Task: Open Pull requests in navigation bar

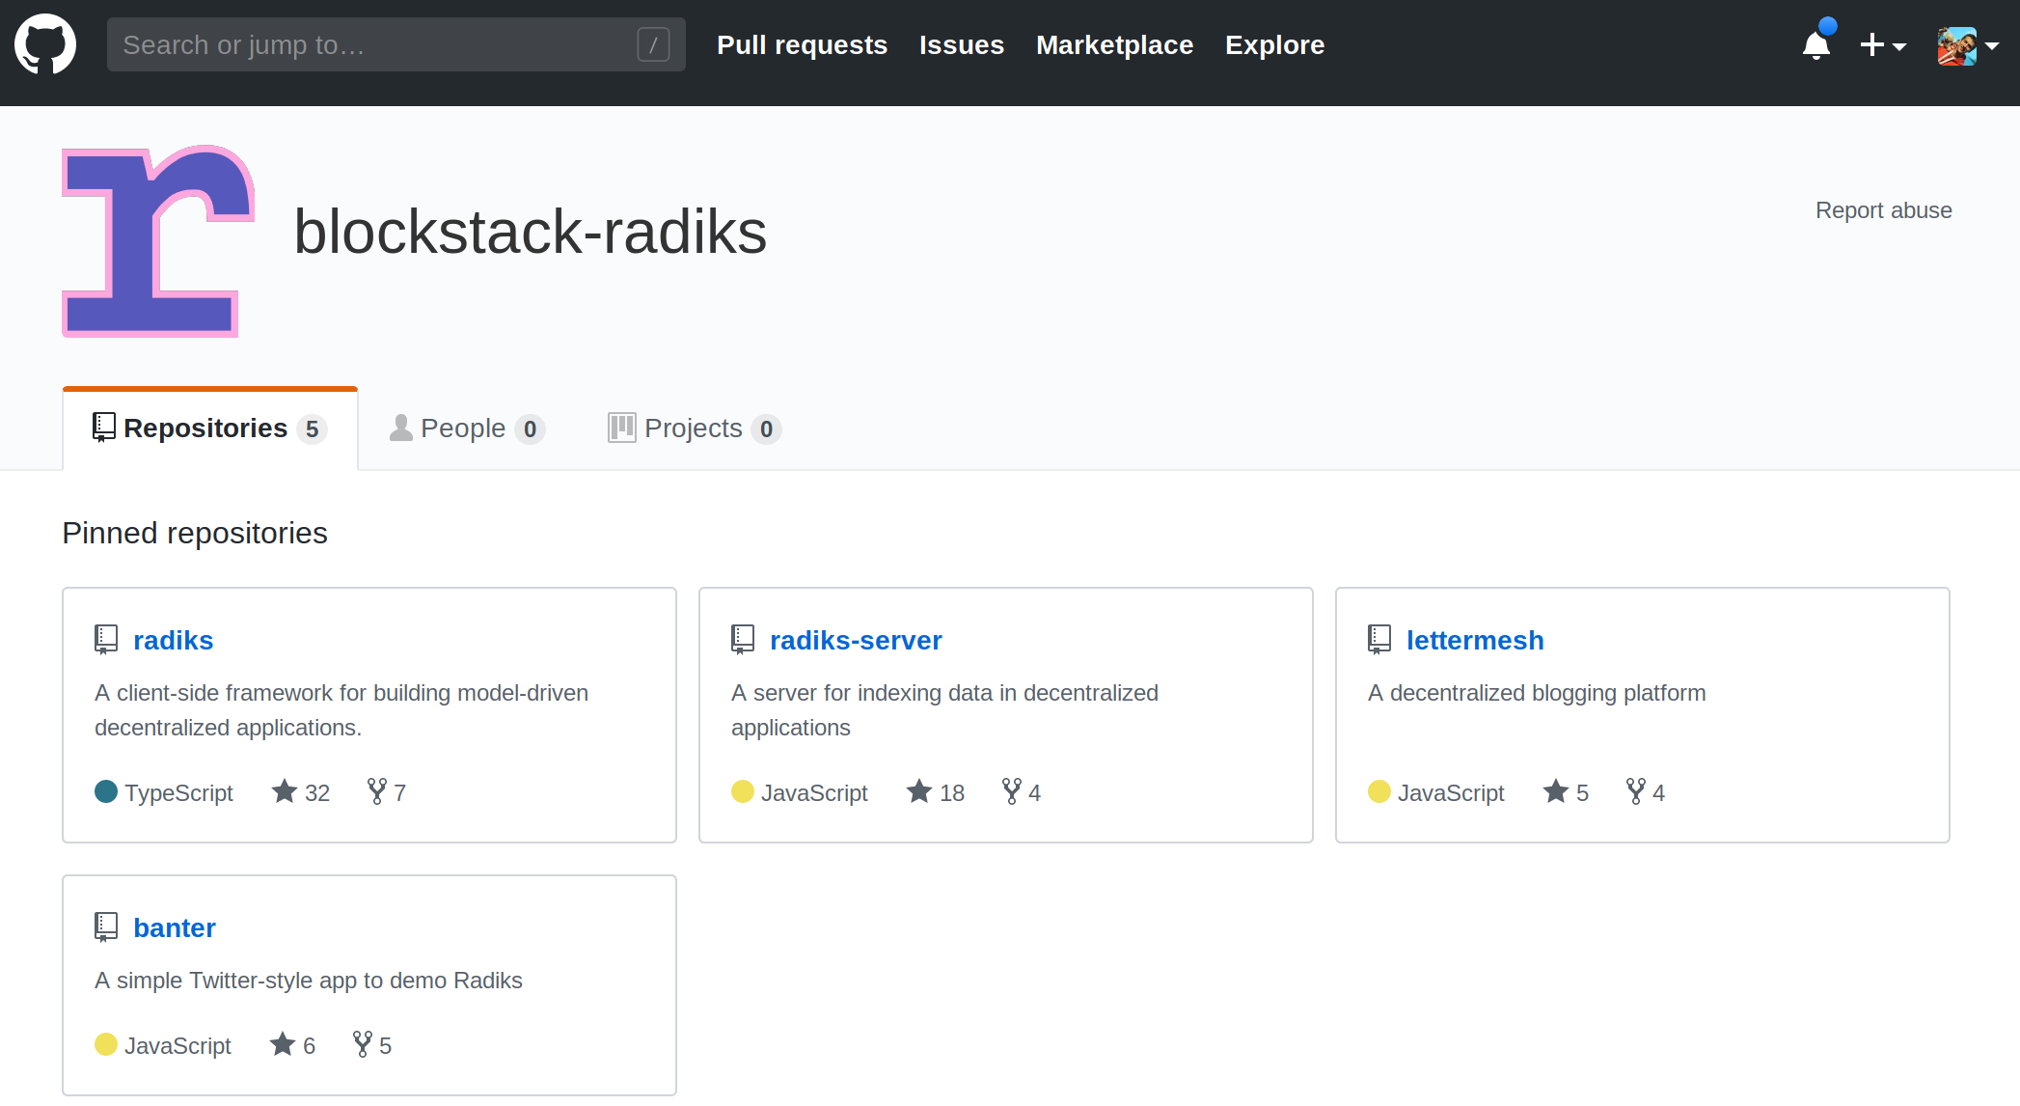Action: click(802, 44)
